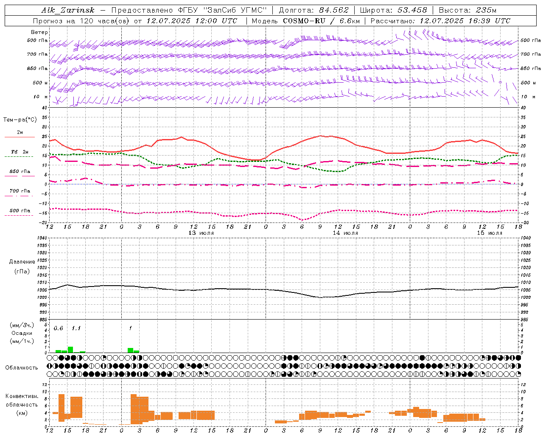Click the latitude value 53.458
The height and width of the screenshot is (434, 543).
(x=412, y=10)
